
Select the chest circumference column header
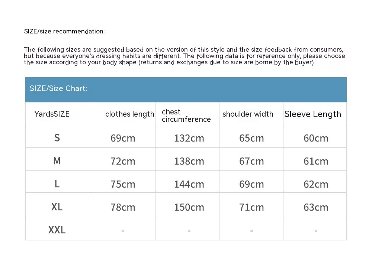pos(186,116)
